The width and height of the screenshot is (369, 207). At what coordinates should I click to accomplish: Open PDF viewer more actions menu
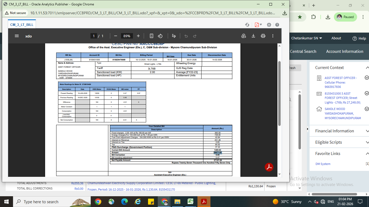[273, 36]
